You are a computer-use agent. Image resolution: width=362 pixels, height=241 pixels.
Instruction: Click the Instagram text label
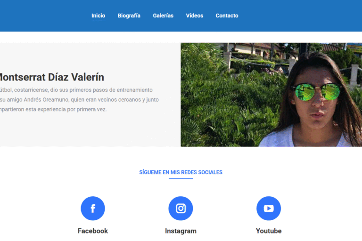pos(181,231)
